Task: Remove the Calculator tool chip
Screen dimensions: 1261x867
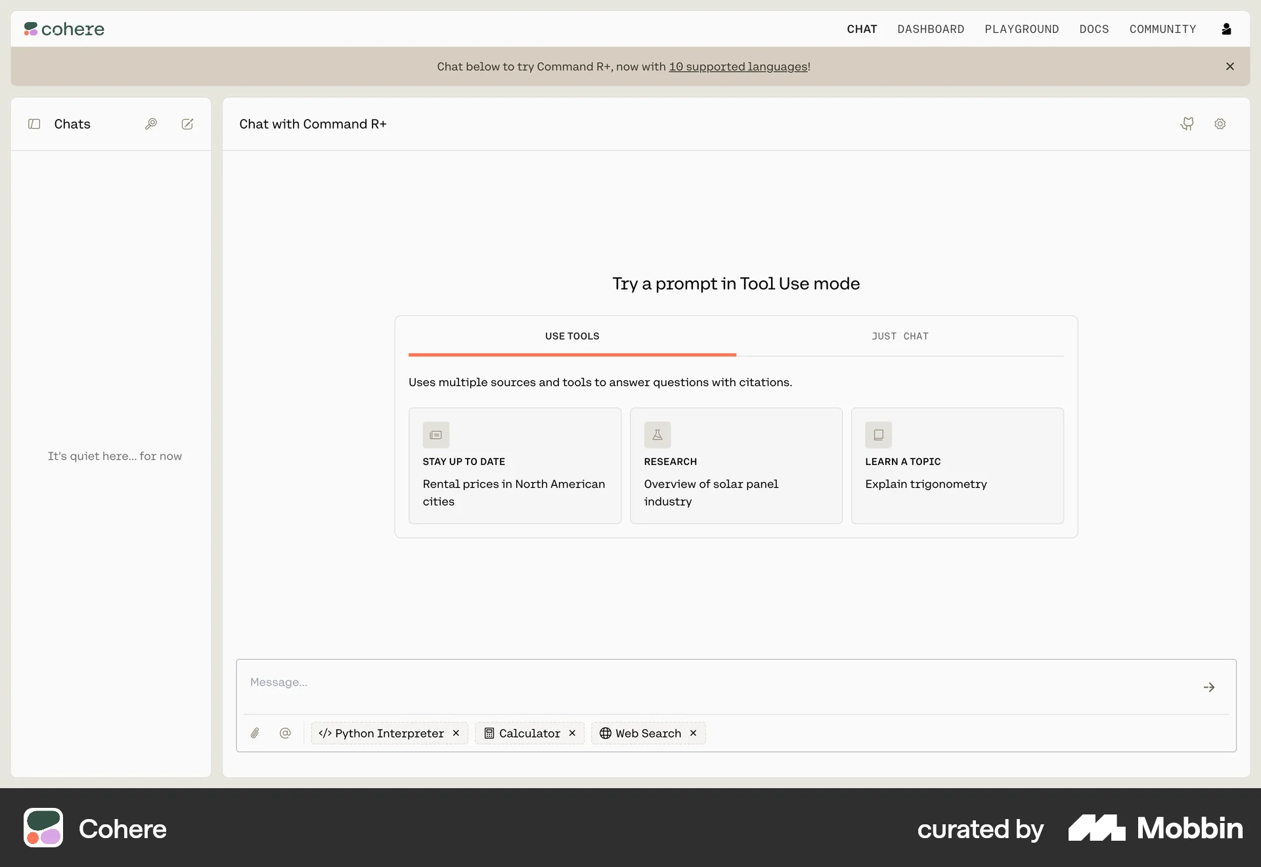Action: tap(571, 734)
